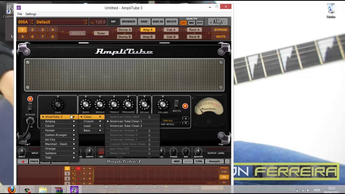This screenshot has height=194, width=345.
Task: Click the TAP tempo button
Action: [113, 22]
